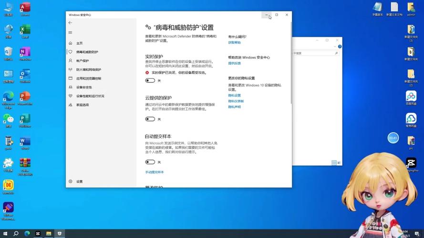The image size is (424, 238).
Task: Open taskbar search
Action: [16, 233]
